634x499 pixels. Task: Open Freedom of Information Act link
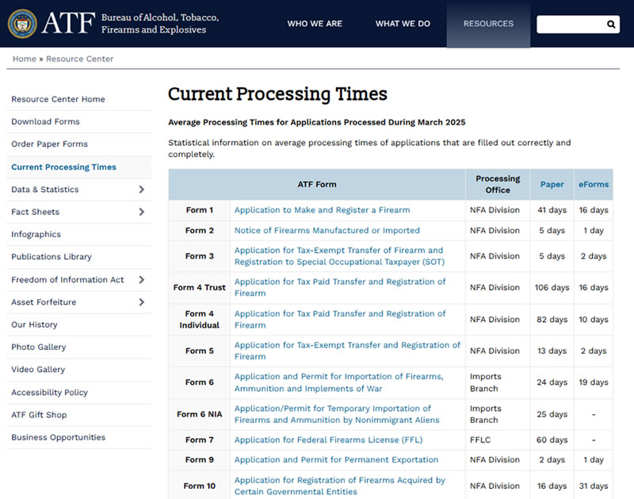coord(67,280)
